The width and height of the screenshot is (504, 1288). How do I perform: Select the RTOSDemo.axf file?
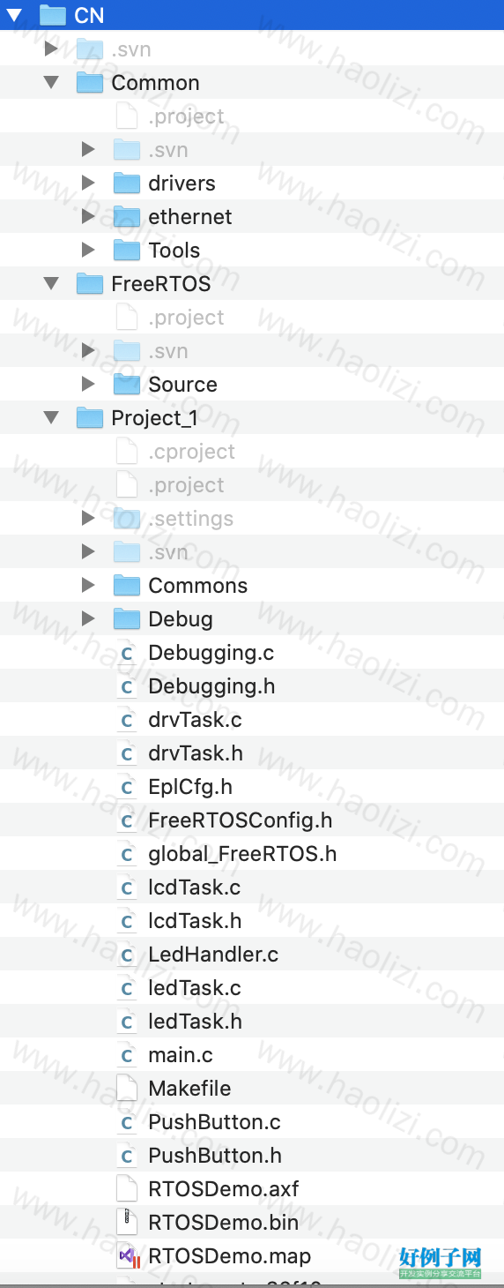pyautogui.click(x=252, y=1189)
